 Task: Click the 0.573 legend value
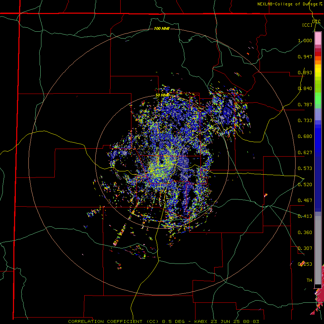pos(305,168)
